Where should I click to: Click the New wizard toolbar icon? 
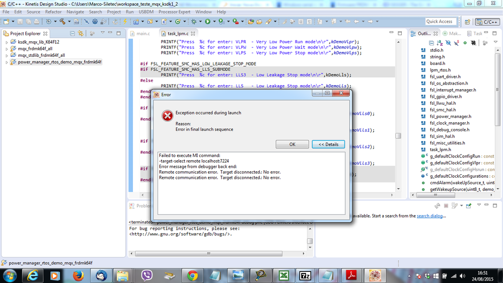(x=6, y=22)
